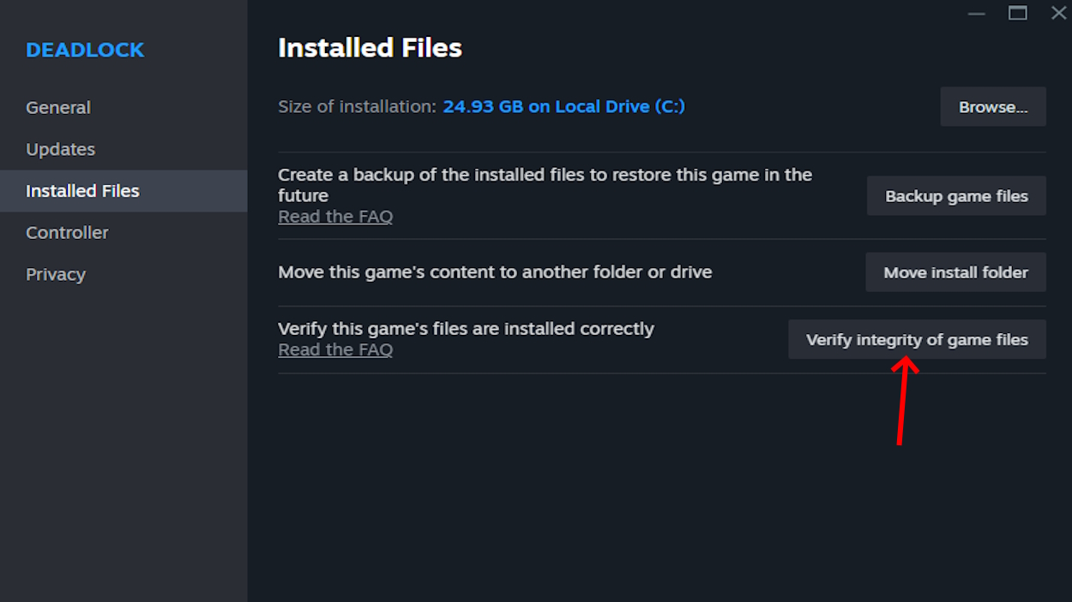The width and height of the screenshot is (1072, 602).
Task: Open Read the FAQ link under verify description
Action: (335, 350)
